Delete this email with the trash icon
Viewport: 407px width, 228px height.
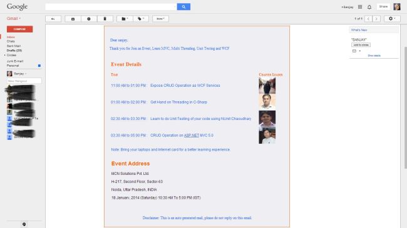105,19
